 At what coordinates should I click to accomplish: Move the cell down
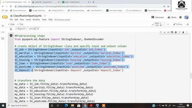pos(165,32)
